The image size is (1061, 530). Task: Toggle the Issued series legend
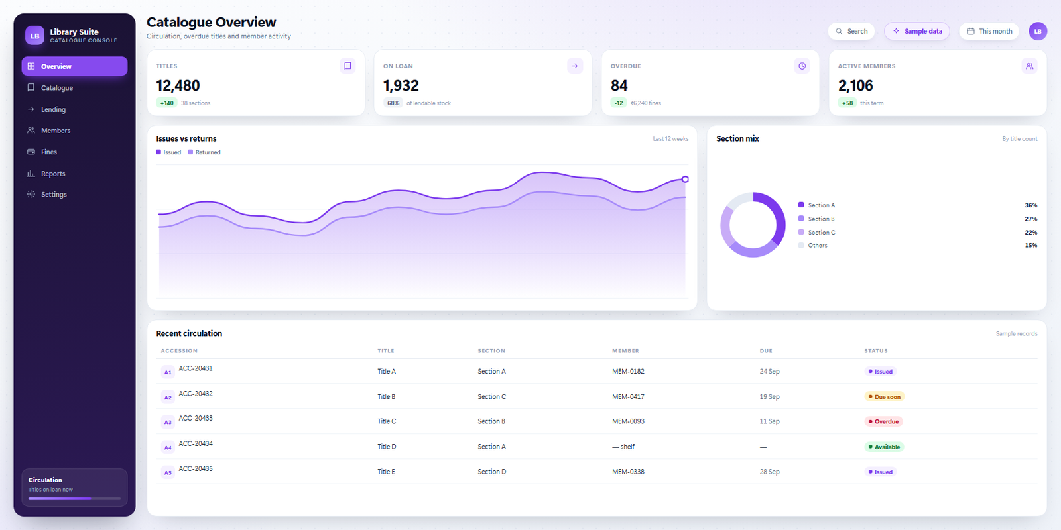pos(168,152)
